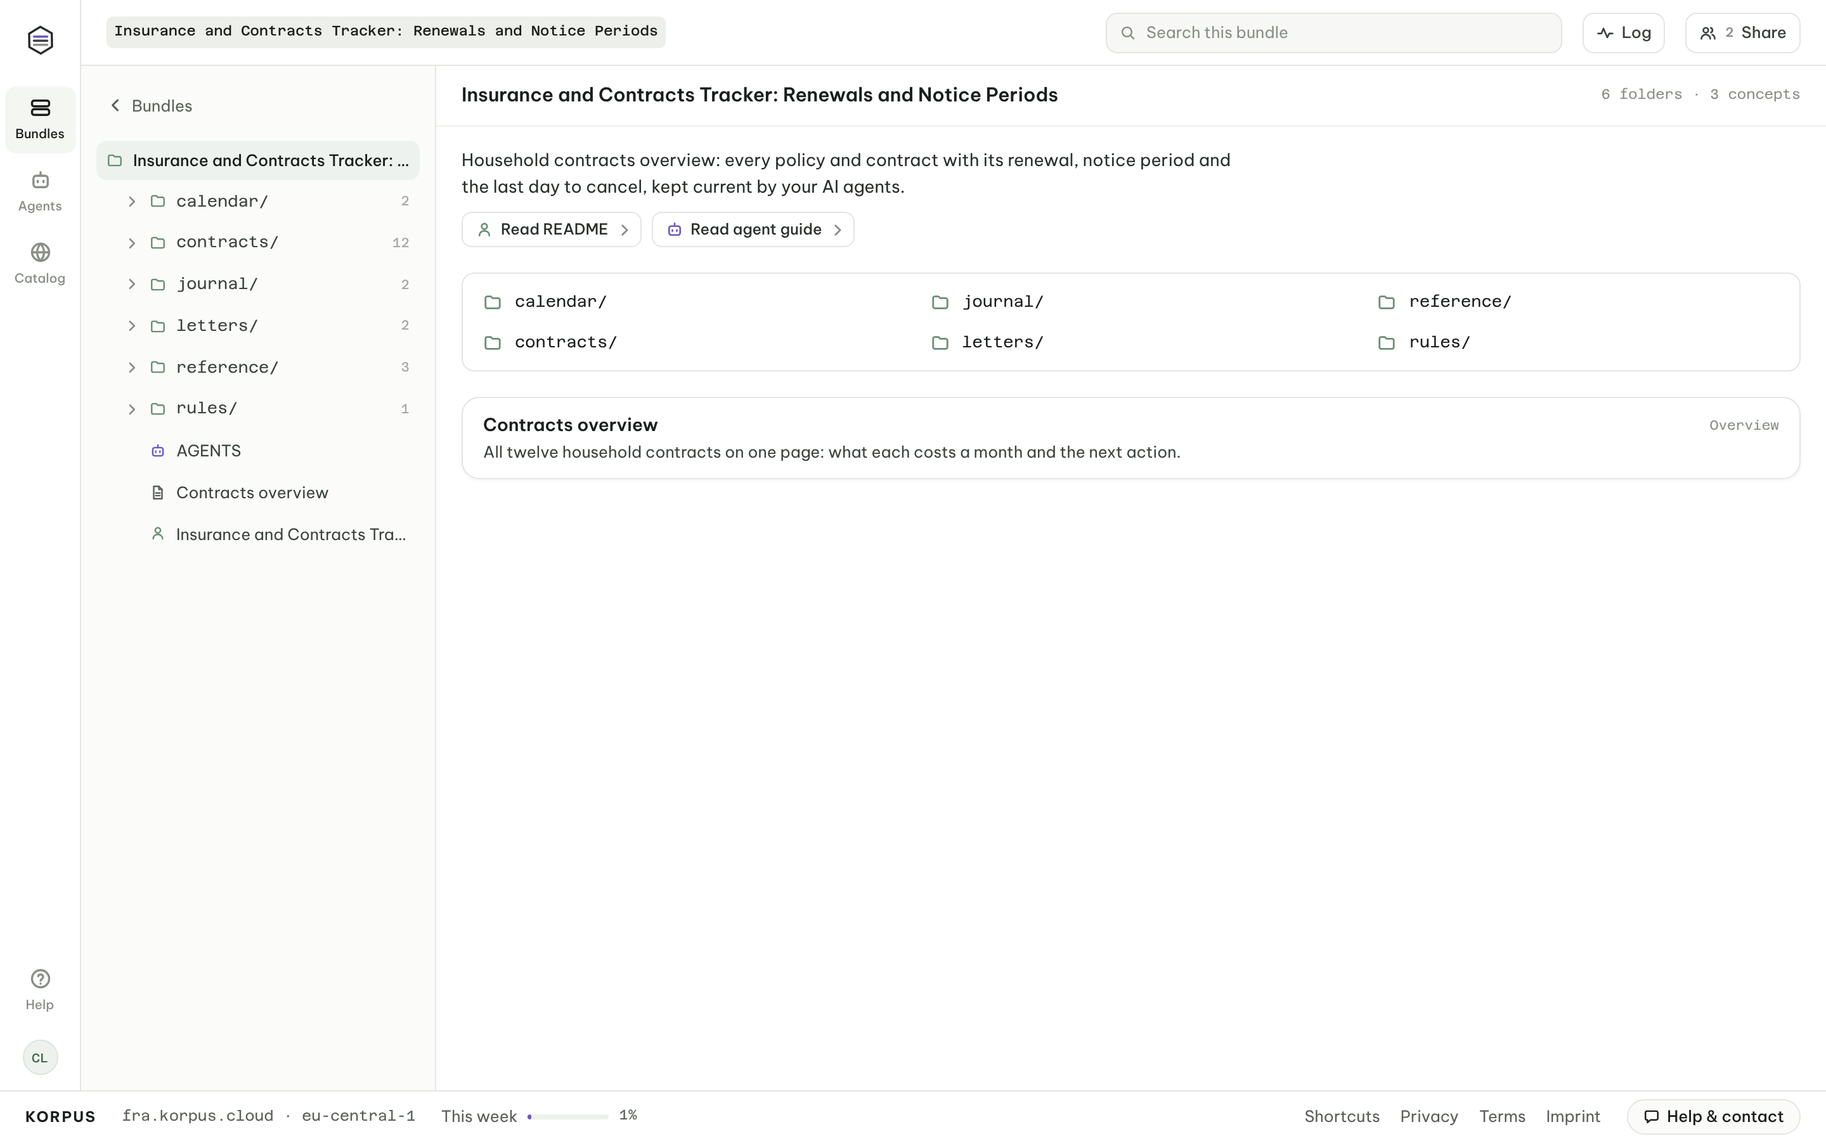Click the Overview tag on the card
Screen dimensions: 1826x1141
click(x=1743, y=425)
